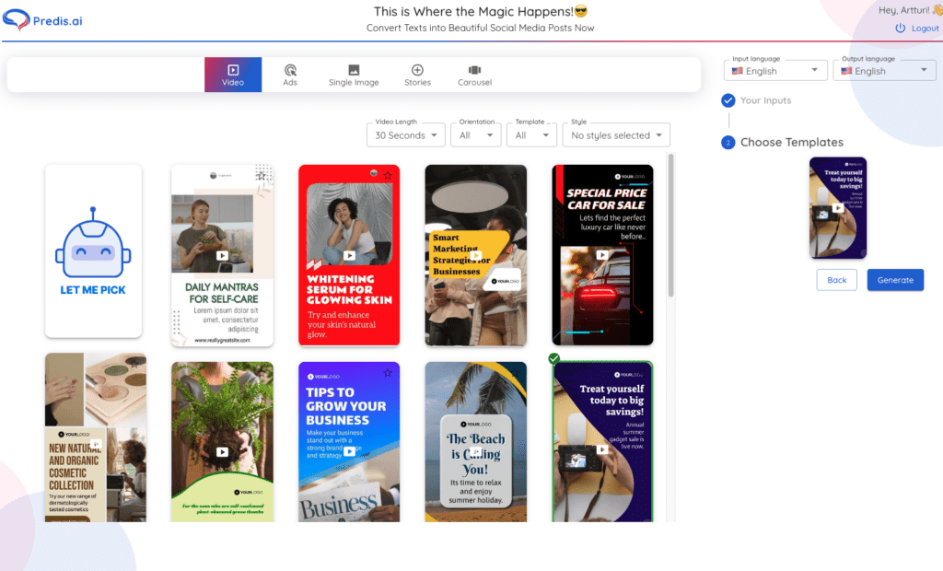The image size is (943, 571).
Task: Click the Your Inputs checkmark step icon
Action: tap(728, 100)
